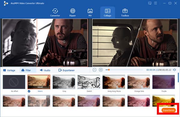Apply the Sketch filter
Viewport: 180px width, 117px height.
tap(89, 82)
